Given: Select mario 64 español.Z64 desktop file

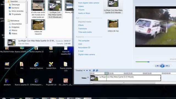Looking at the screenshot, I should pyautogui.click(x=66, y=51).
